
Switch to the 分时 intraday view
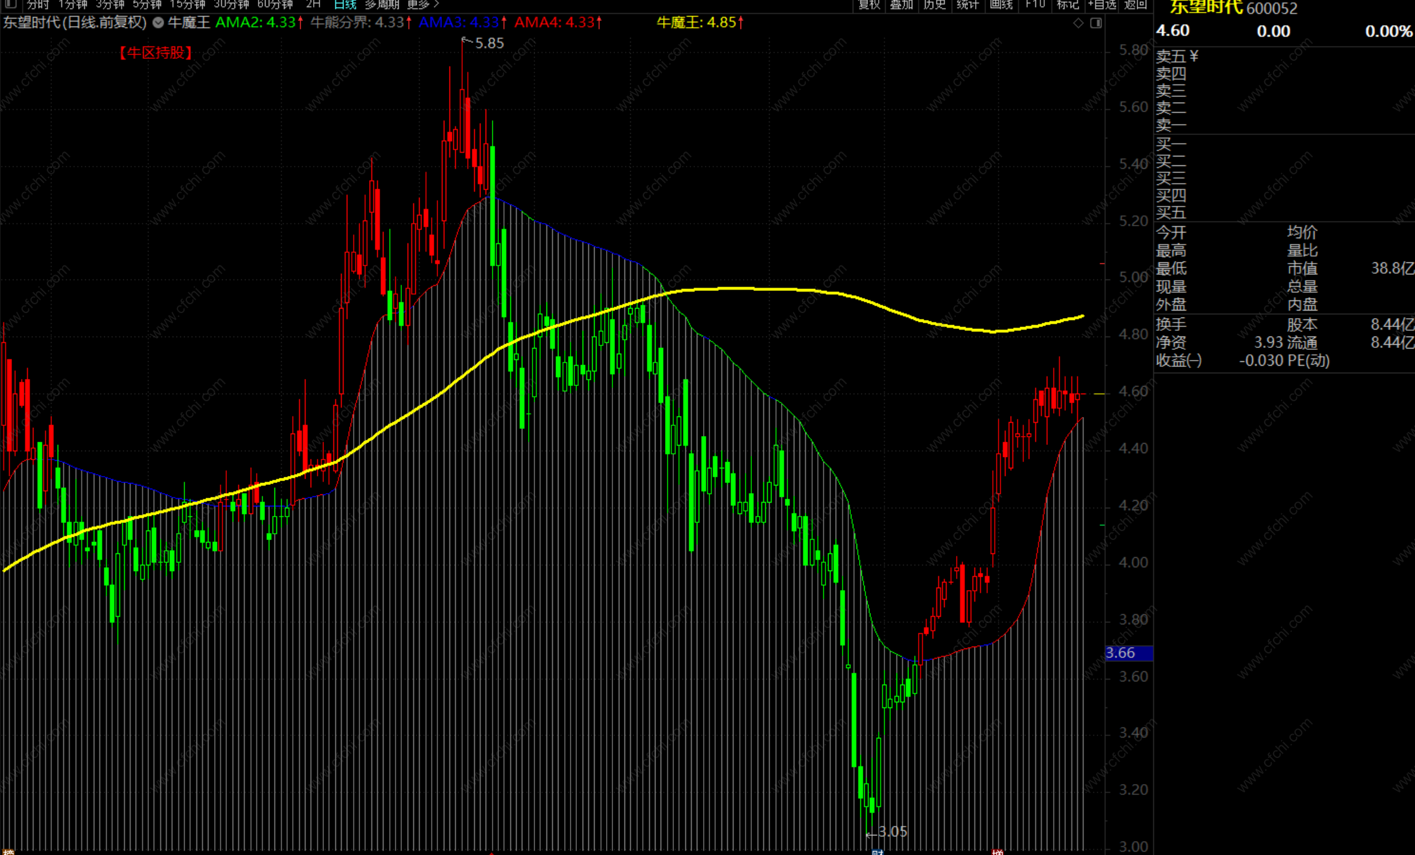pos(37,4)
